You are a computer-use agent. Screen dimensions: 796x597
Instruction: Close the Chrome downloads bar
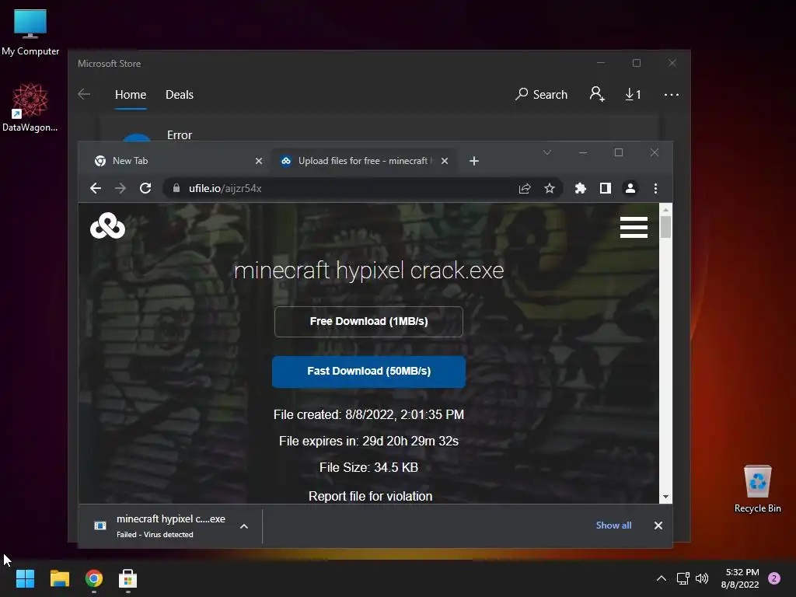click(658, 525)
